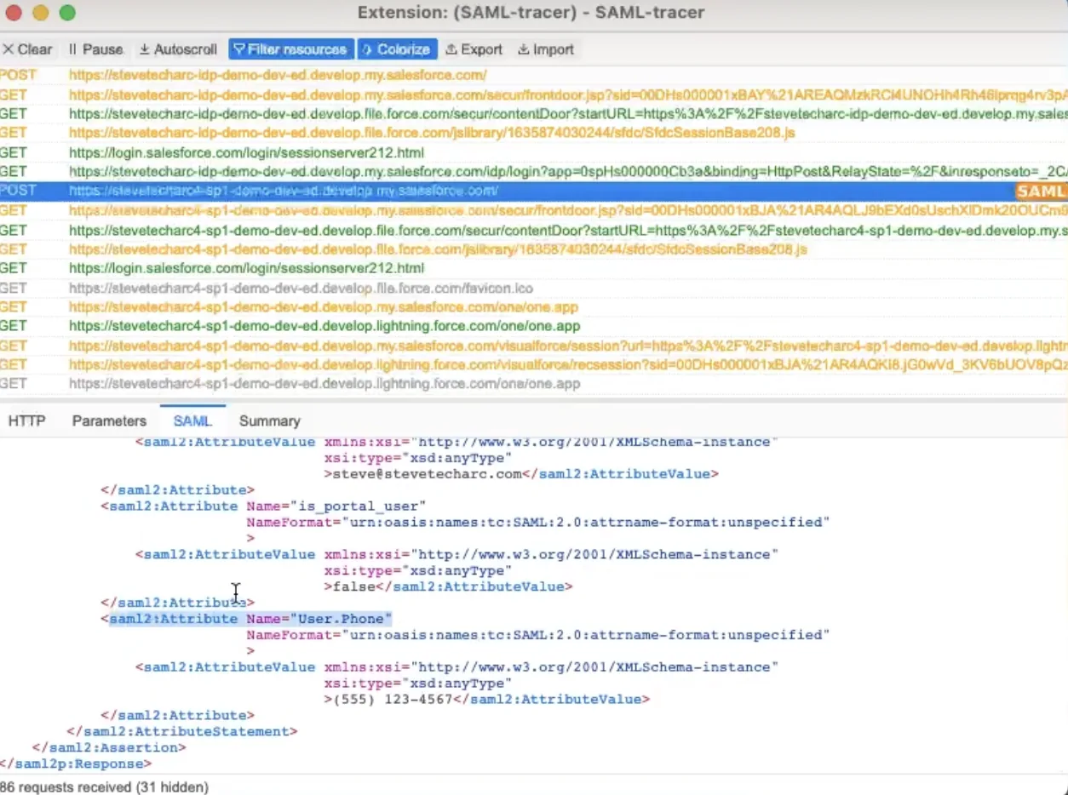Click the steve@stevetecharc.com attribute value
Screen dimensions: 1068x795
pyautogui.click(x=427, y=474)
